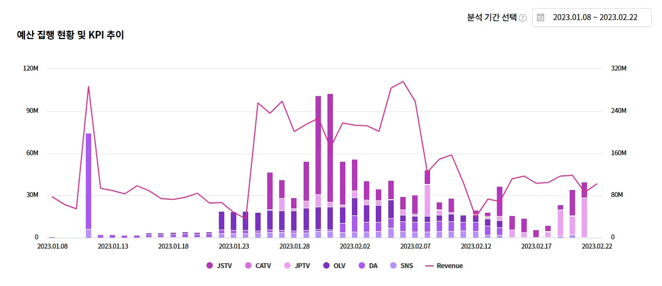The width and height of the screenshot is (662, 286).
Task: Toggle the Revenue line legend item
Action: click(444, 266)
